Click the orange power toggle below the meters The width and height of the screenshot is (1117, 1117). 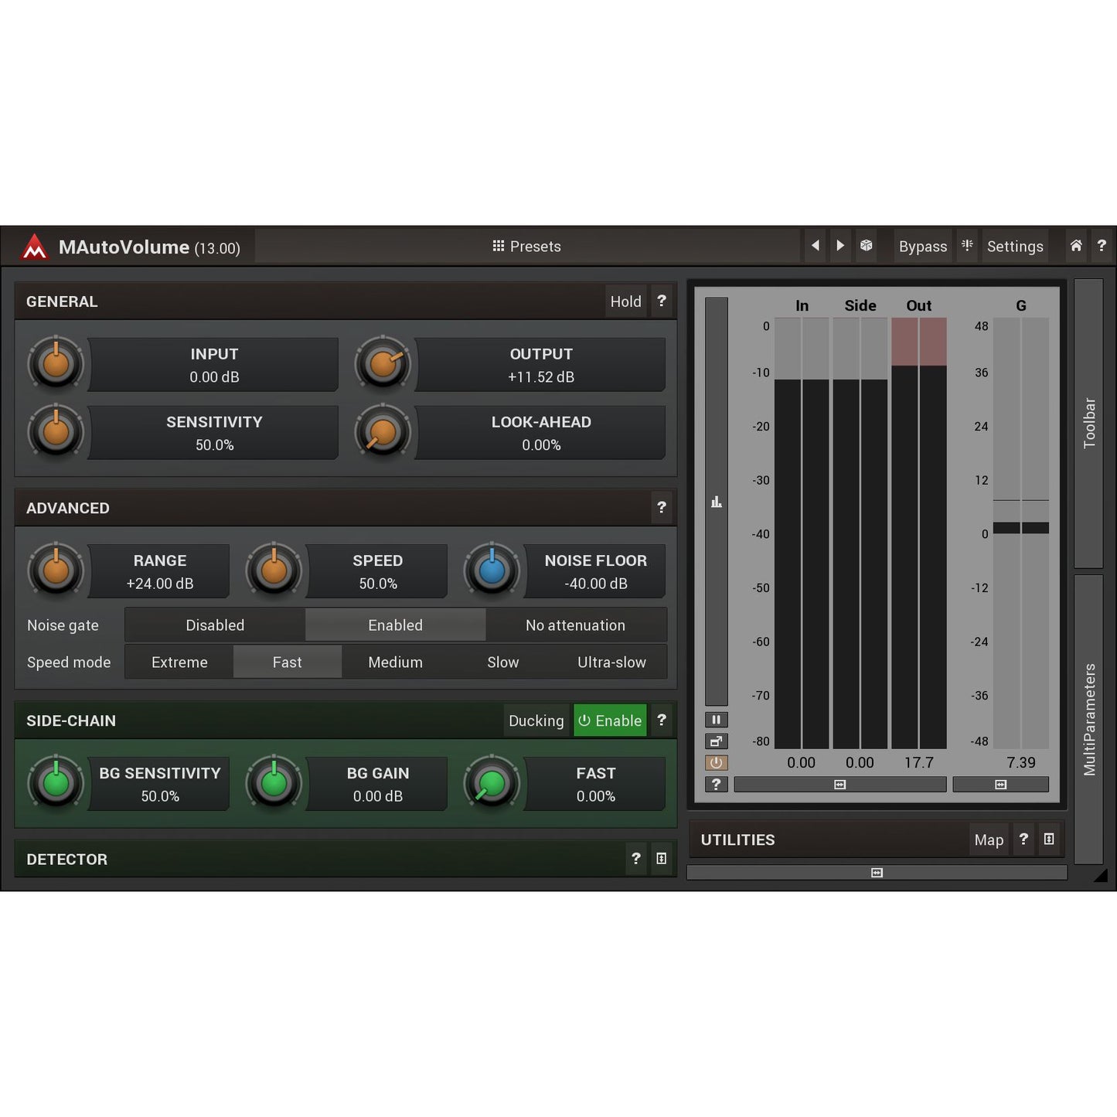tap(716, 762)
